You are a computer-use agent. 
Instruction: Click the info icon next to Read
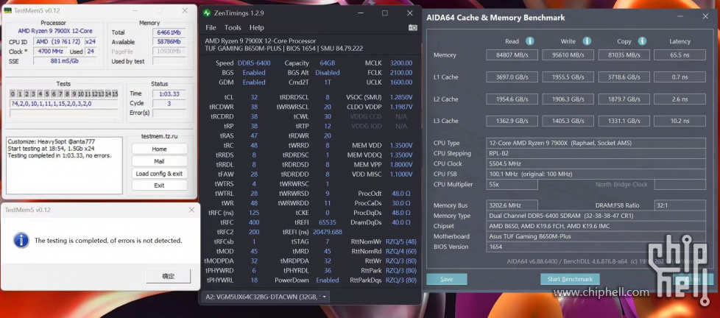click(530, 41)
